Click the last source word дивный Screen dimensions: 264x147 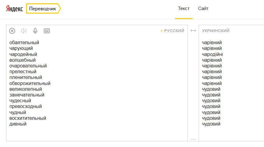[x=18, y=124]
